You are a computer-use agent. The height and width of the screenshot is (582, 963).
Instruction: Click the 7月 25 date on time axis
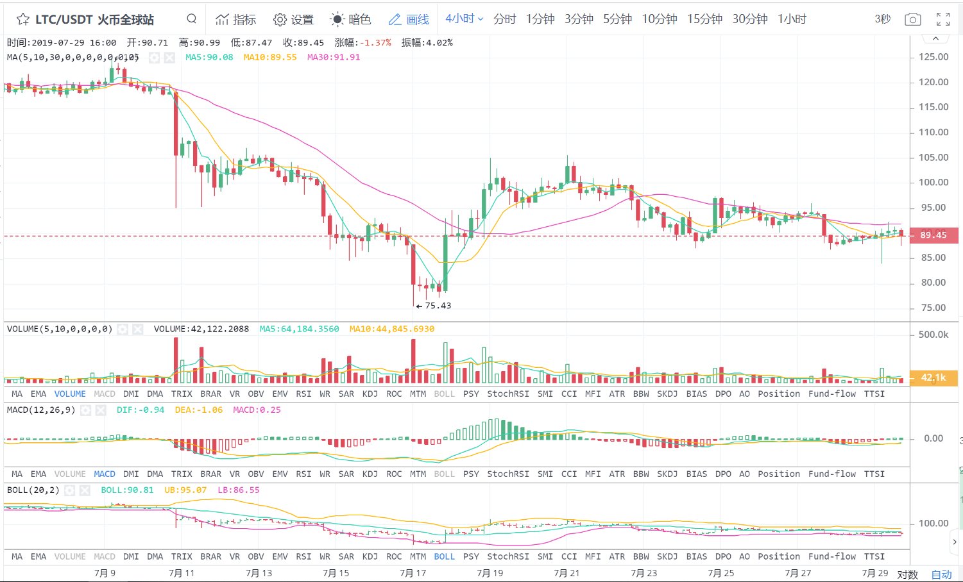(x=720, y=573)
